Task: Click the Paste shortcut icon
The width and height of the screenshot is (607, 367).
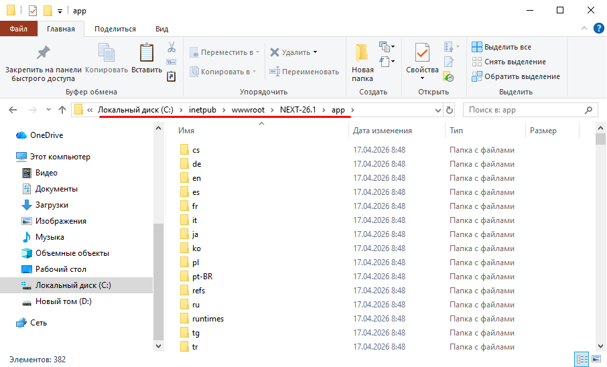Action: pyautogui.click(x=171, y=76)
